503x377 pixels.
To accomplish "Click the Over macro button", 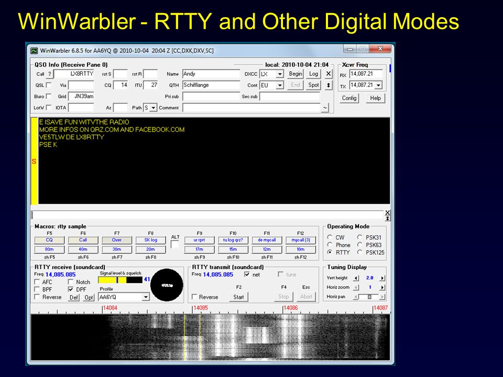I will (117, 240).
